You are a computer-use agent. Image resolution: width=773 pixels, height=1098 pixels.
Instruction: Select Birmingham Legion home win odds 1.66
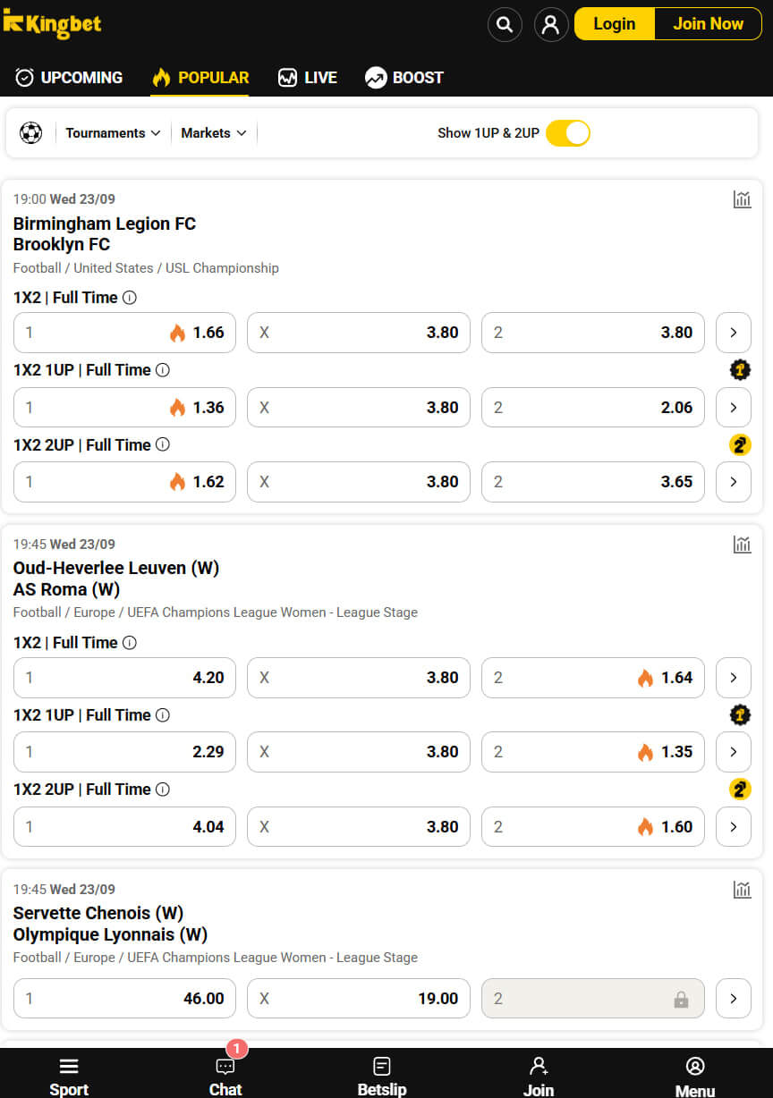[124, 333]
